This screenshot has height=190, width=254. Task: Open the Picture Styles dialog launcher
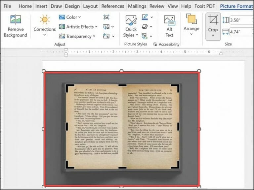155,44
